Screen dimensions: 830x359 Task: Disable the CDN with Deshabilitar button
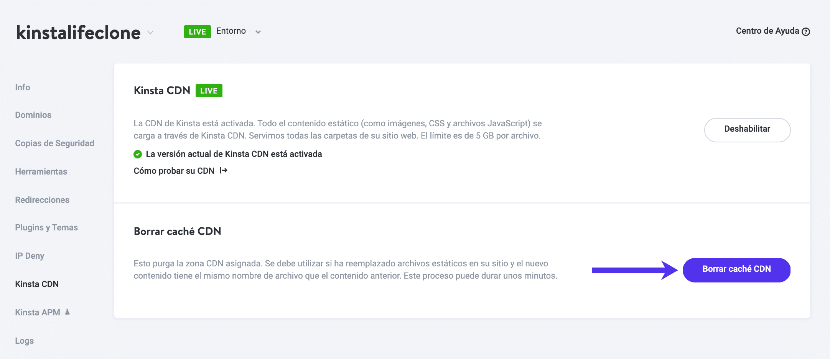click(x=747, y=130)
